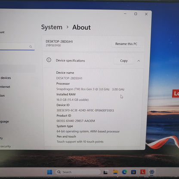This screenshot has height=179, width=179.
Task: Copy the device specifications
Action: coord(124,61)
